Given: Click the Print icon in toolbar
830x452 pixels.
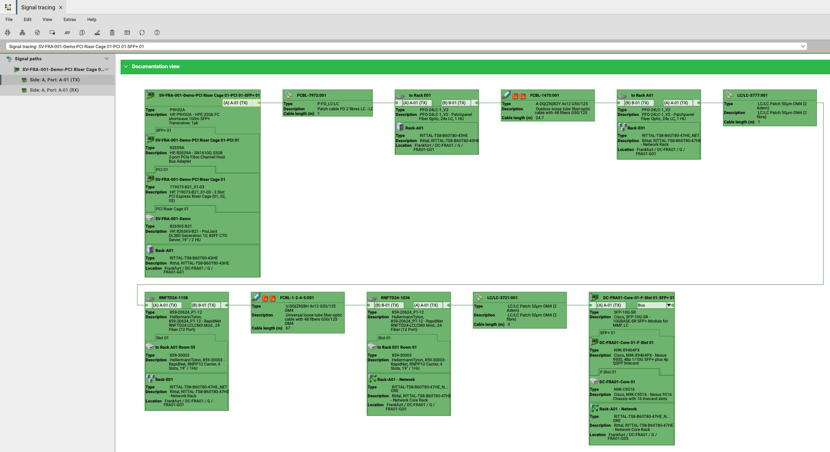Looking at the screenshot, I should click(7, 33).
